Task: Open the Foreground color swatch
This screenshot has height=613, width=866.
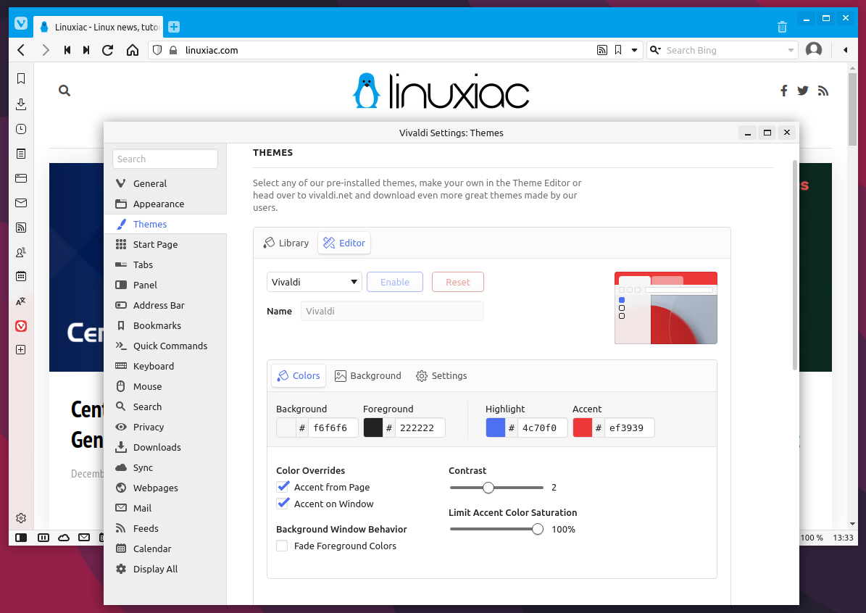Action: tap(372, 428)
